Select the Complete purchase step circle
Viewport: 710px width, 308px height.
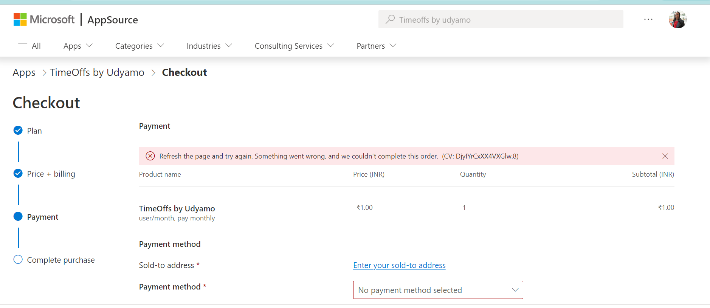tap(18, 260)
